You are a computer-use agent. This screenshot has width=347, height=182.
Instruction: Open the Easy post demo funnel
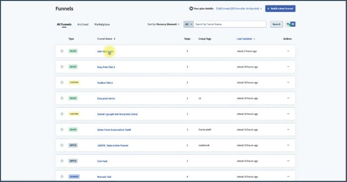click(x=106, y=98)
